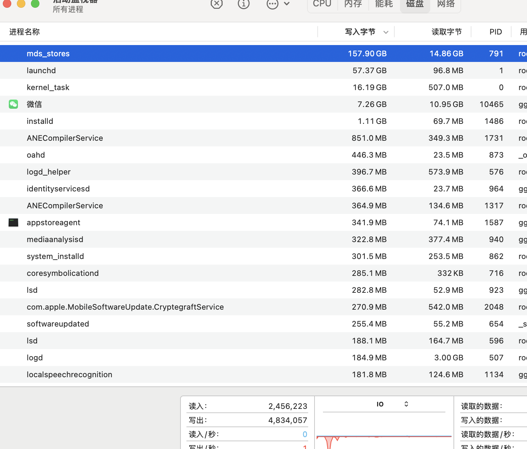527x449 pixels.
Task: Click the PID value 10465
Action: point(491,104)
